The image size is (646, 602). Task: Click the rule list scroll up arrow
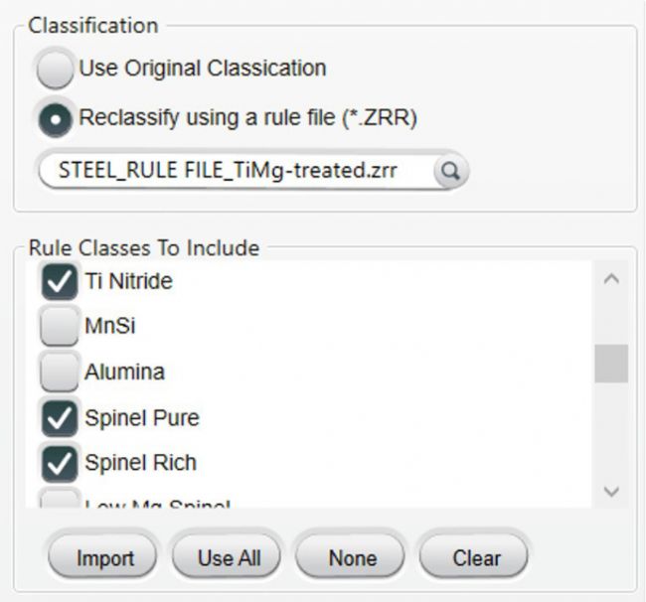pos(611,279)
